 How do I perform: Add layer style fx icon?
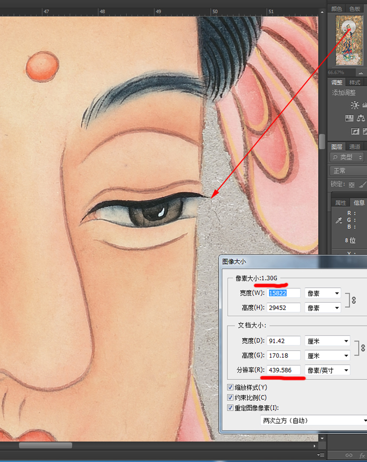click(x=362, y=456)
